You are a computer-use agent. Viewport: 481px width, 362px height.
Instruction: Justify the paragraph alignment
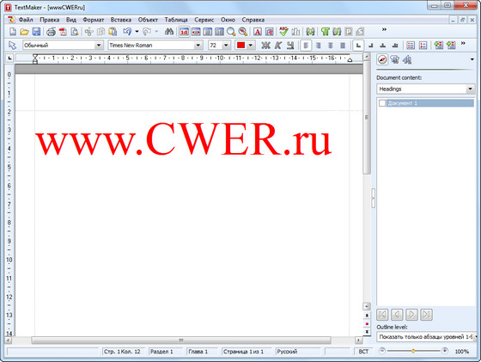click(x=343, y=46)
